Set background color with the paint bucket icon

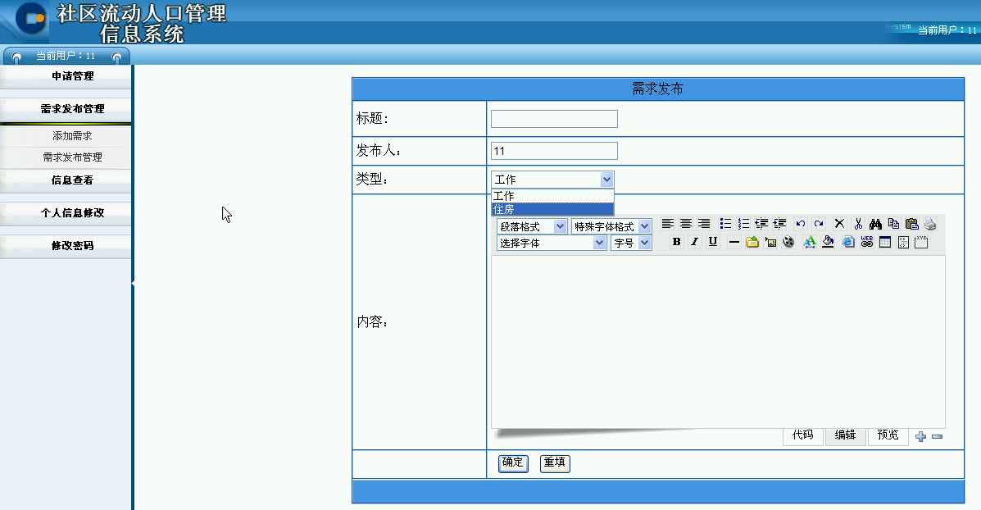[x=828, y=242]
